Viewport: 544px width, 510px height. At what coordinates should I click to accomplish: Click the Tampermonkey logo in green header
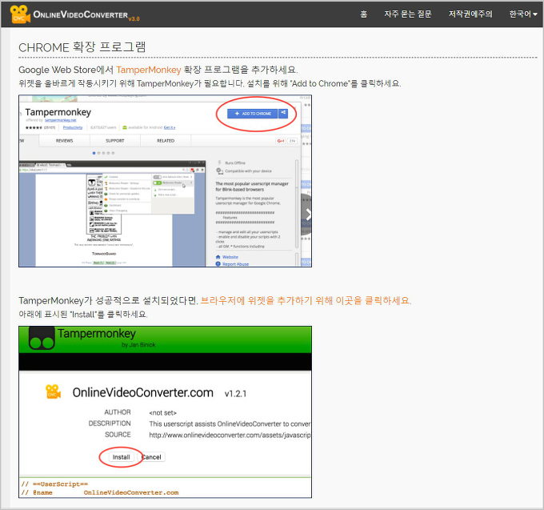pyautogui.click(x=42, y=339)
